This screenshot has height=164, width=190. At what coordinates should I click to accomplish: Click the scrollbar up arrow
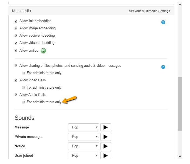click(180, 4)
